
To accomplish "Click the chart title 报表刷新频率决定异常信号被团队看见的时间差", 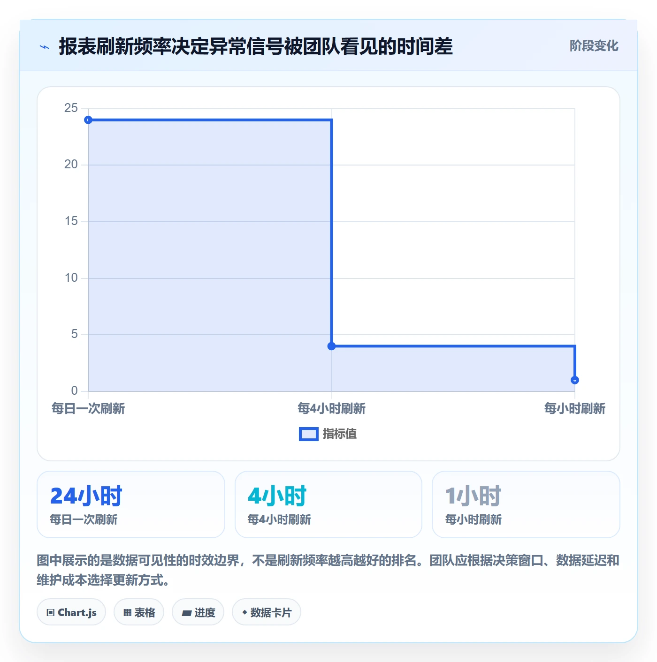I will tap(256, 46).
